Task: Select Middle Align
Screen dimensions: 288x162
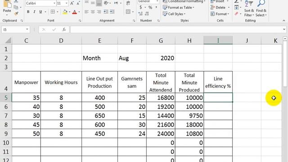Action: [93, 3]
